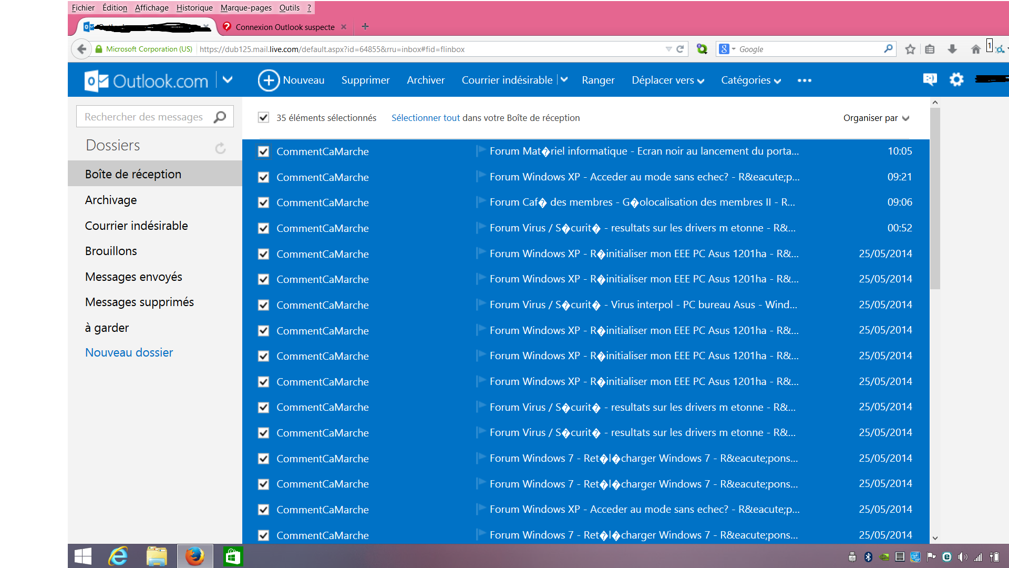
Task: Refresh the Dossiers folder list
Action: pos(220,148)
